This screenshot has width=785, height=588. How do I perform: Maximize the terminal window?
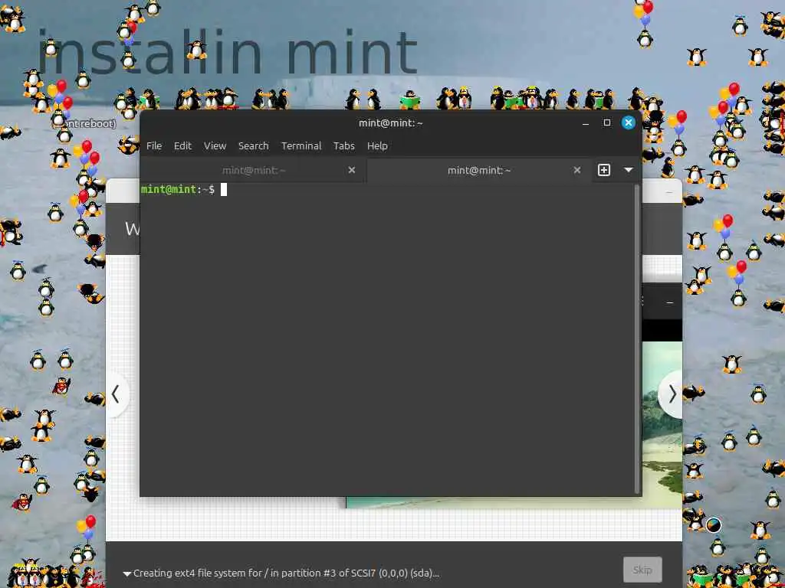[607, 122]
